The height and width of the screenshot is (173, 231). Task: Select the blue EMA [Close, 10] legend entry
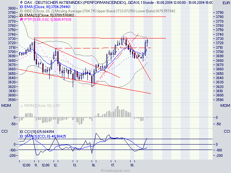coord(47,7)
